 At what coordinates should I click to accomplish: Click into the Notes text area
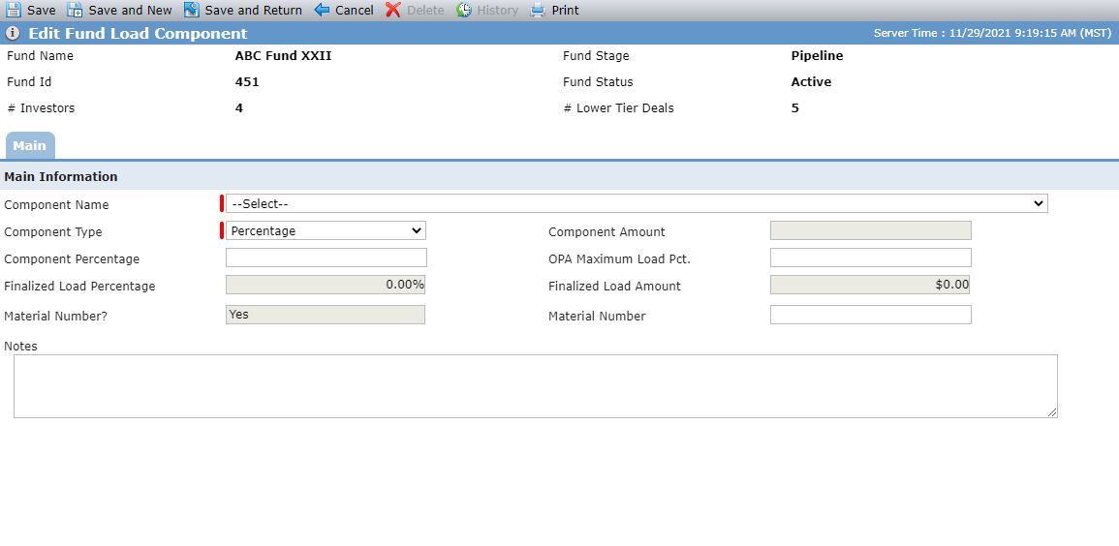(535, 385)
